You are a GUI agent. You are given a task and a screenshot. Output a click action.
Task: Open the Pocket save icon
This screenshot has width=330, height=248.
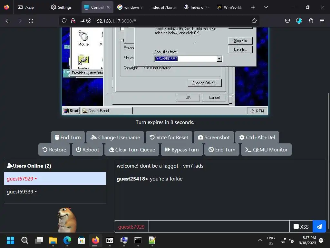(287, 21)
